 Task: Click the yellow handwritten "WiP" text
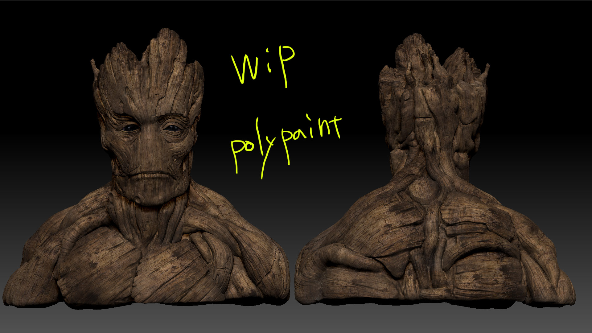pyautogui.click(x=263, y=66)
